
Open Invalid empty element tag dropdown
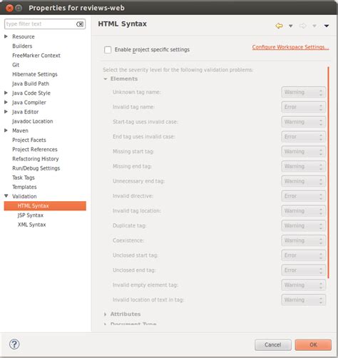304,285
